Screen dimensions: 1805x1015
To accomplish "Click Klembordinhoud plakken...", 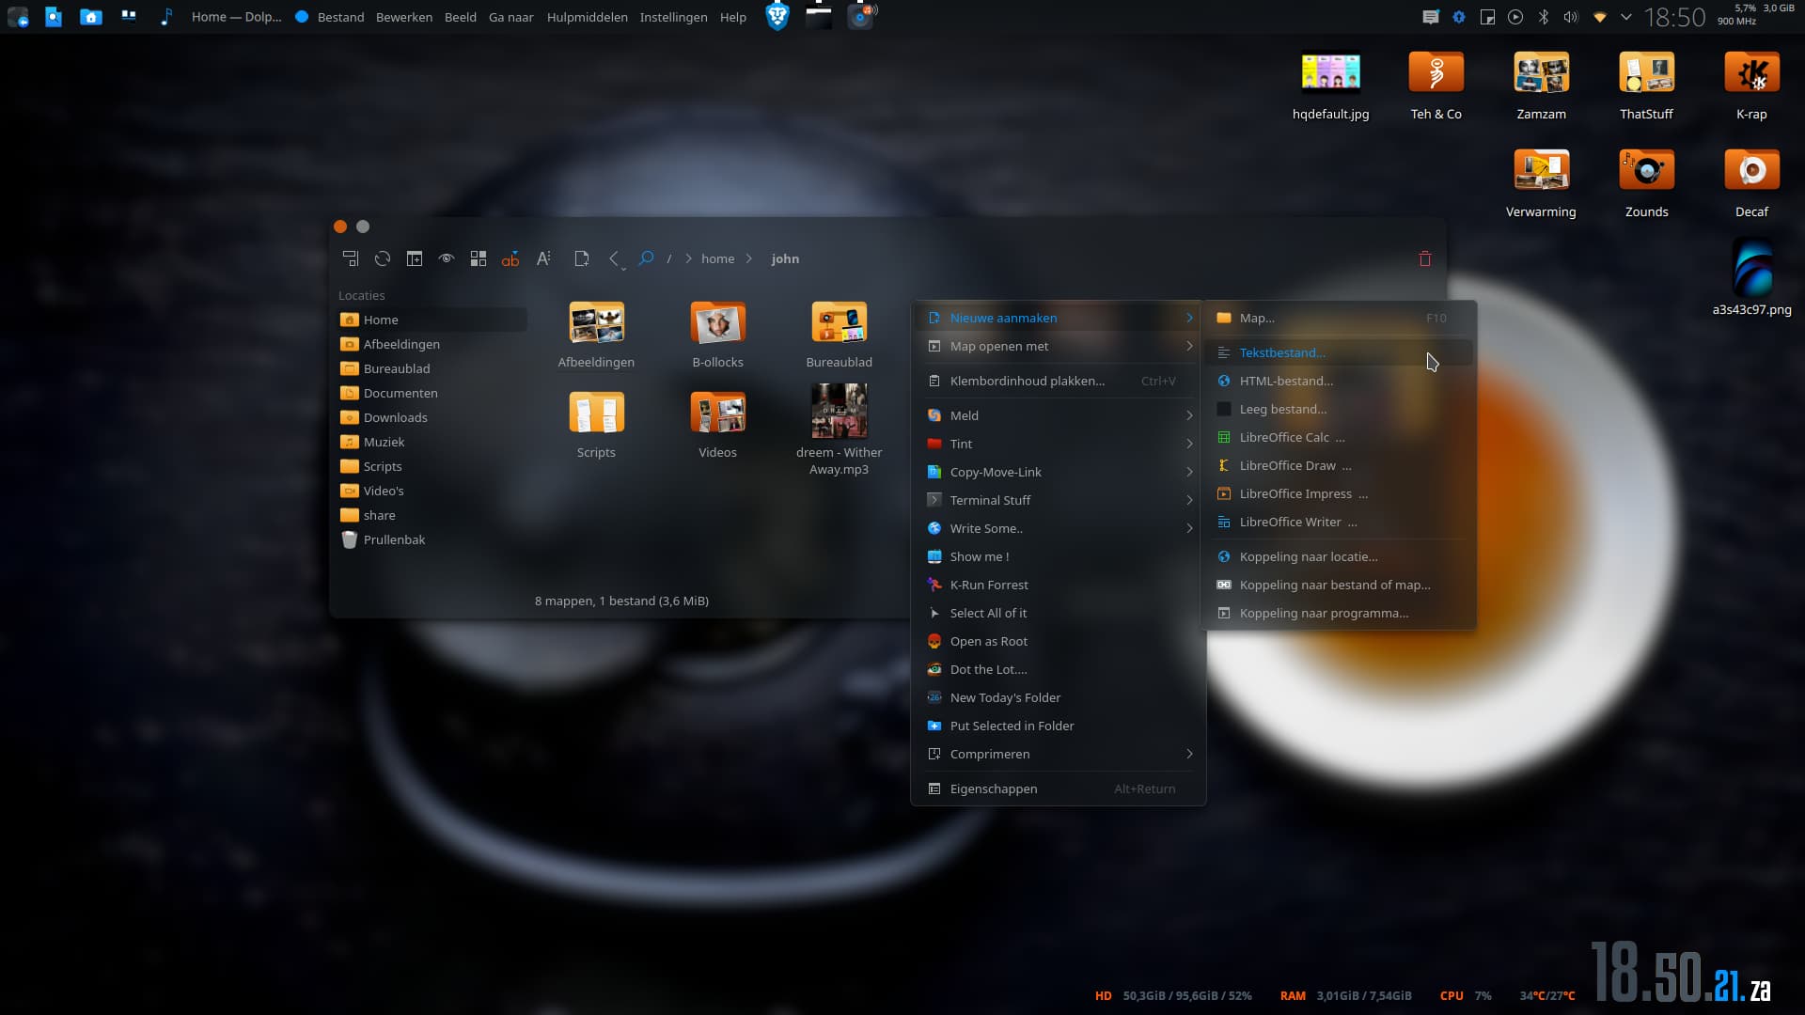I will pos(1059,381).
